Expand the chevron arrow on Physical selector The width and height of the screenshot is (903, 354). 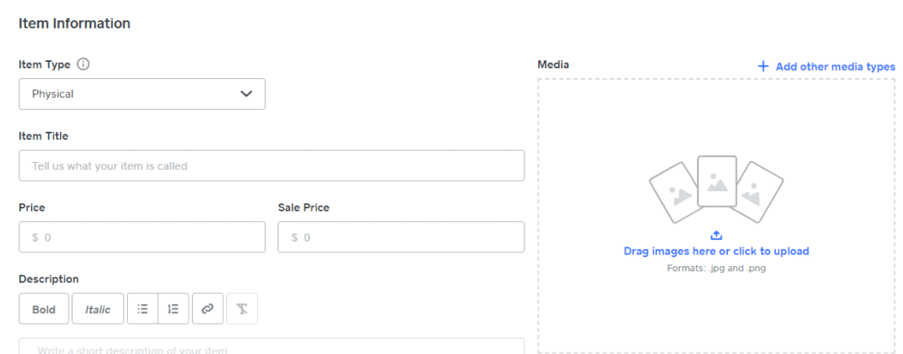tap(247, 94)
